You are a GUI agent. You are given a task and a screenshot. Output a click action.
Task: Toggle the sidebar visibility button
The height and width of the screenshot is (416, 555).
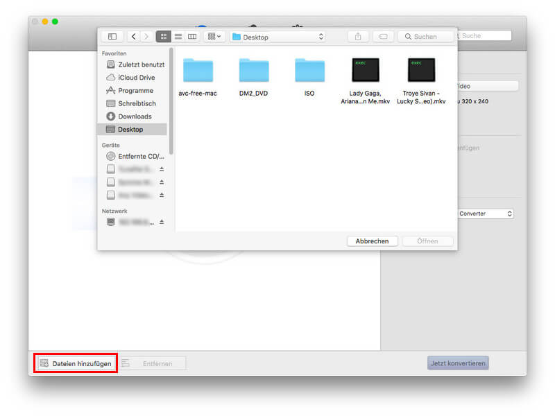(x=112, y=37)
